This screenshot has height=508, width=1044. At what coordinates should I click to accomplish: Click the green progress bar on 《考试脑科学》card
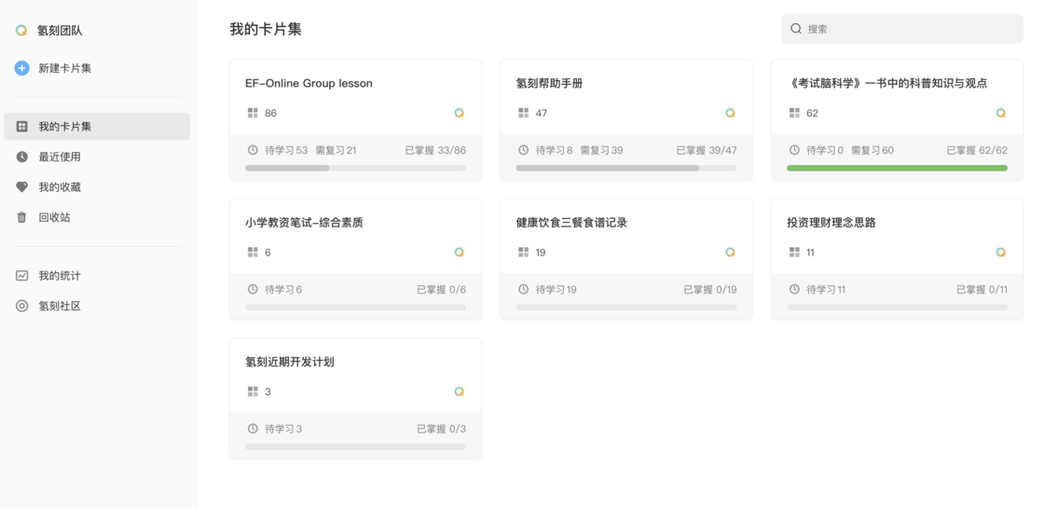click(897, 169)
